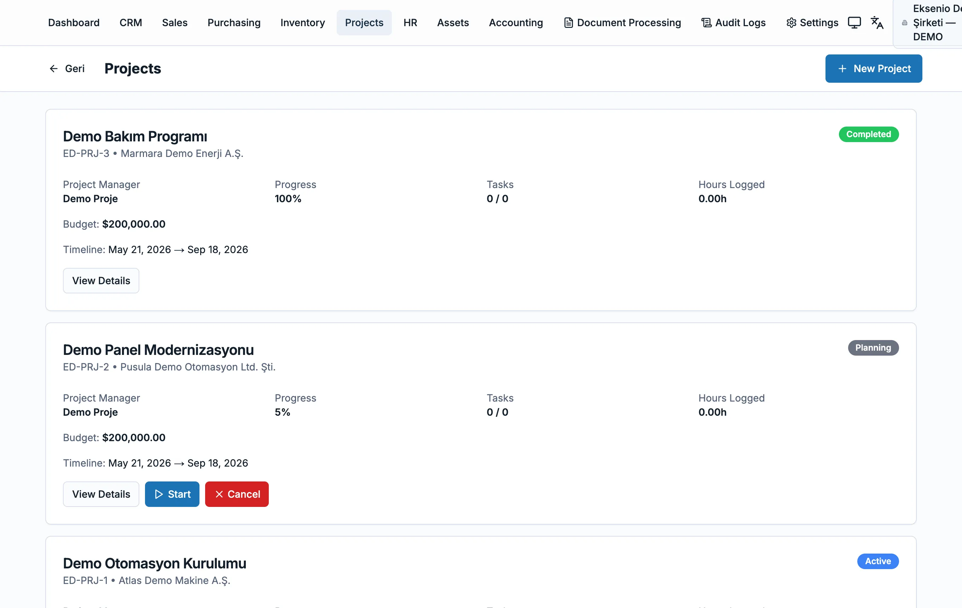
Task: Click the Document Processing file icon
Action: coord(568,23)
